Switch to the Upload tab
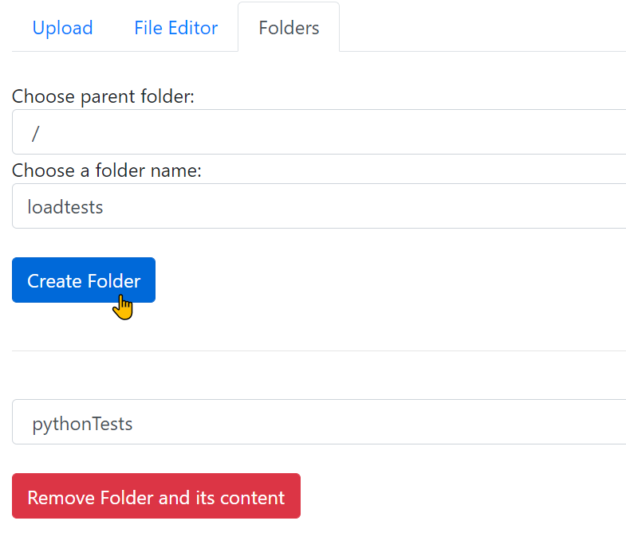This screenshot has width=626, height=556. point(63,28)
